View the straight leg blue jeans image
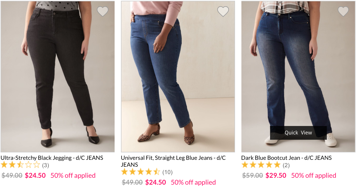The width and height of the screenshot is (356, 187). point(178,77)
